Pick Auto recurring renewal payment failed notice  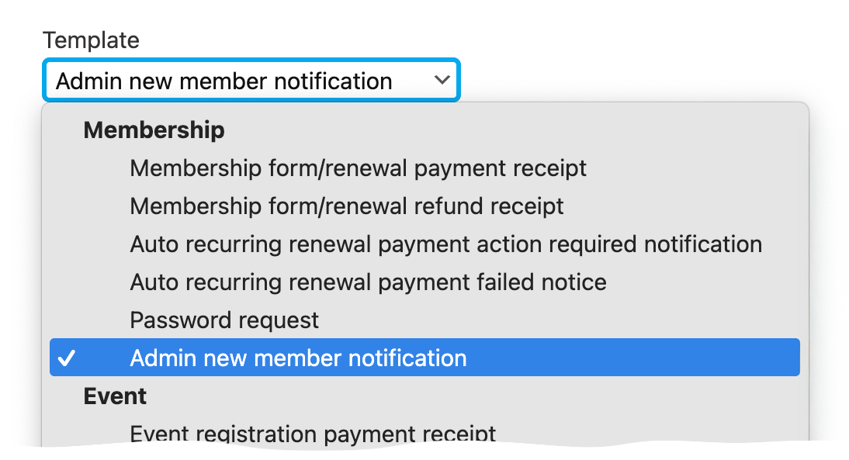click(368, 282)
